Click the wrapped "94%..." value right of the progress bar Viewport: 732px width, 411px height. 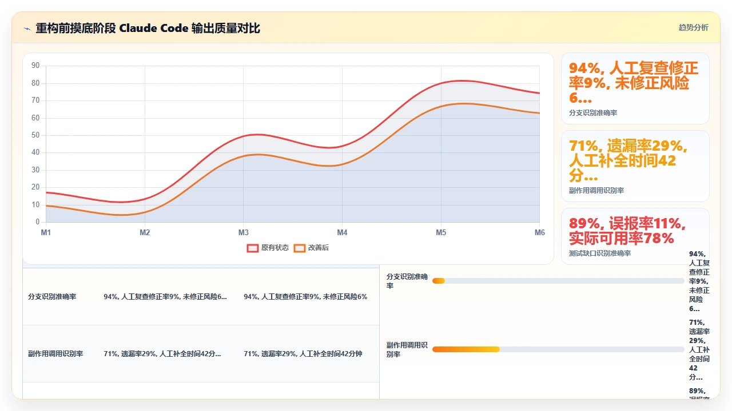pyautogui.click(x=699, y=281)
